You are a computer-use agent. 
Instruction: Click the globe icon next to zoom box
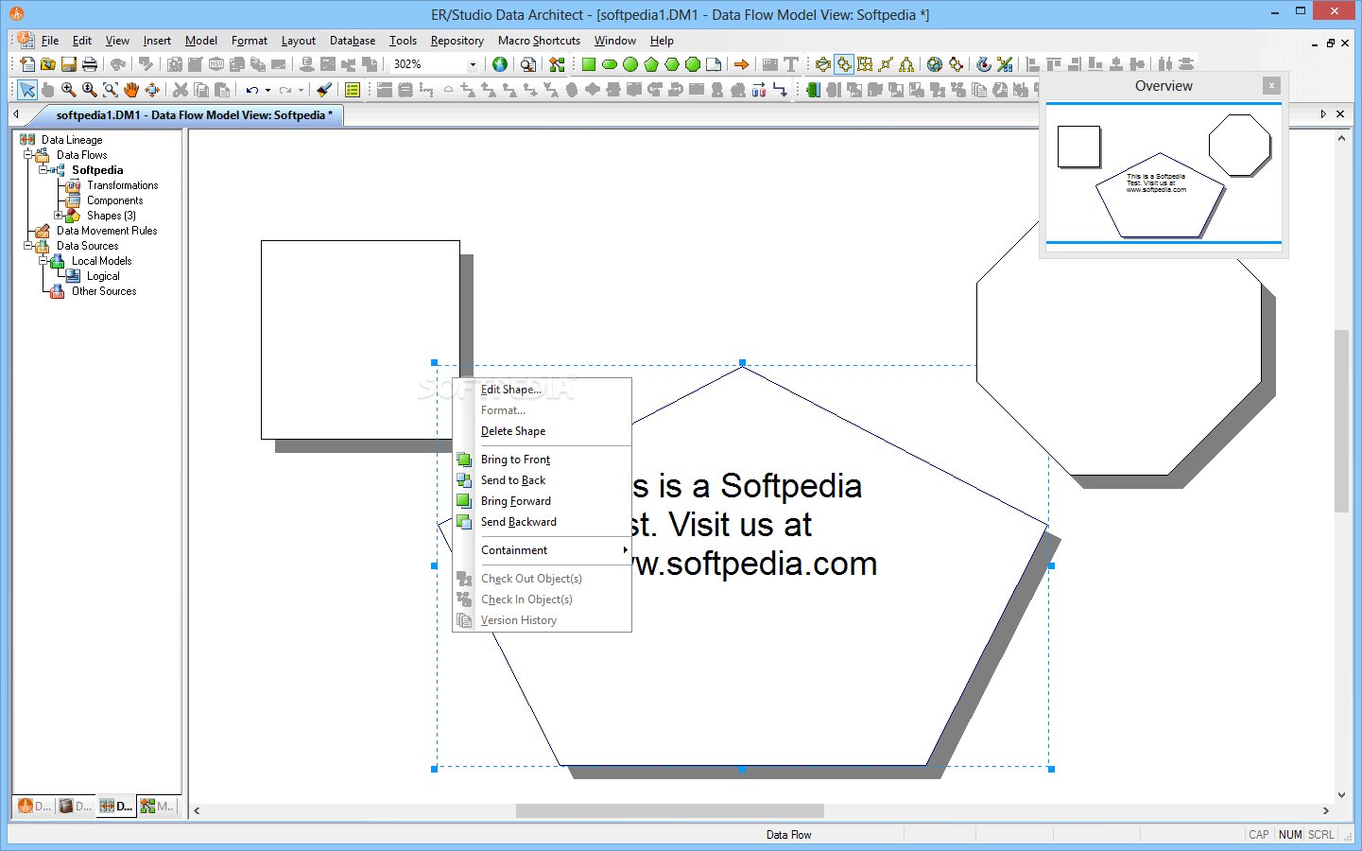(500, 64)
